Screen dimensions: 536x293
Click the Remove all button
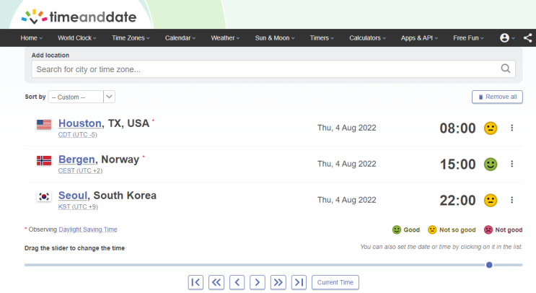tap(497, 97)
